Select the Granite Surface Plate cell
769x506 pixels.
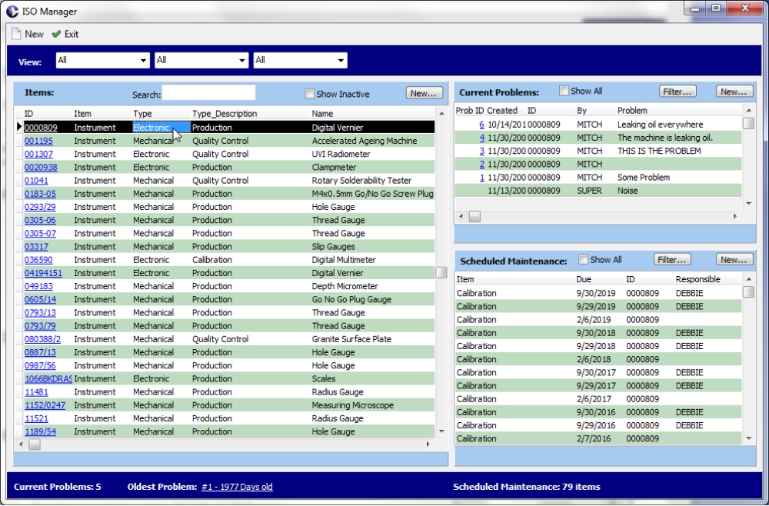351,339
